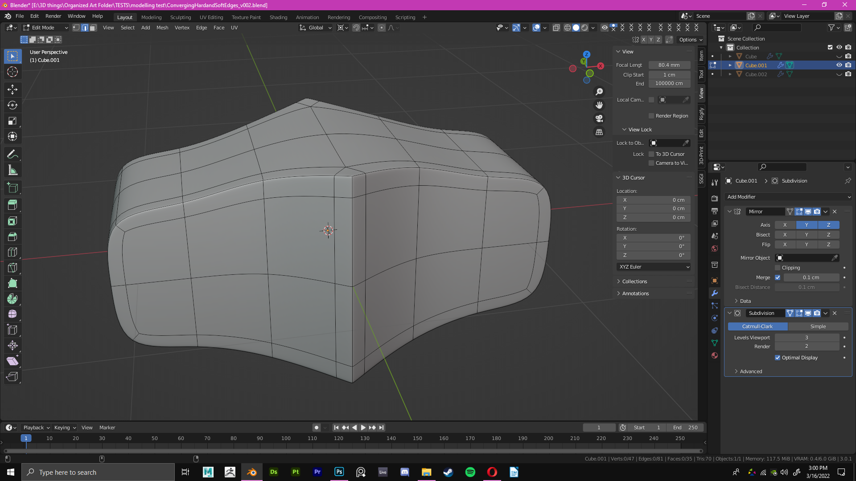Open Material properties tab

click(715, 355)
